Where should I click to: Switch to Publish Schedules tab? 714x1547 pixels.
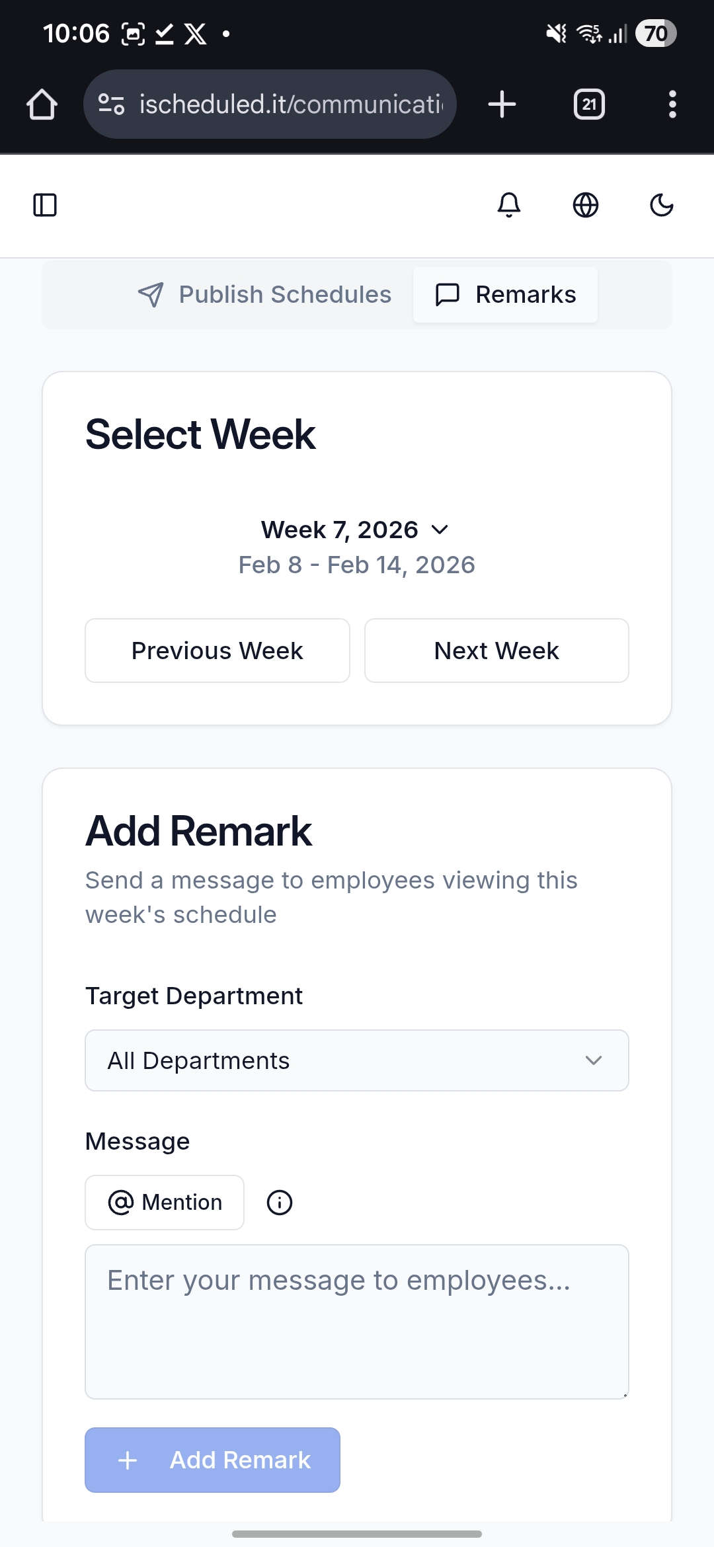(x=264, y=295)
